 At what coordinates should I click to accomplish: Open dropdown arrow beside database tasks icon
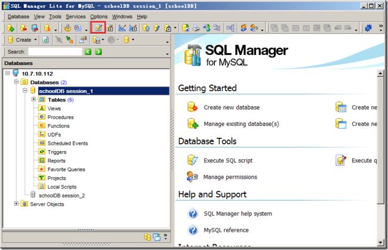[x=103, y=39]
